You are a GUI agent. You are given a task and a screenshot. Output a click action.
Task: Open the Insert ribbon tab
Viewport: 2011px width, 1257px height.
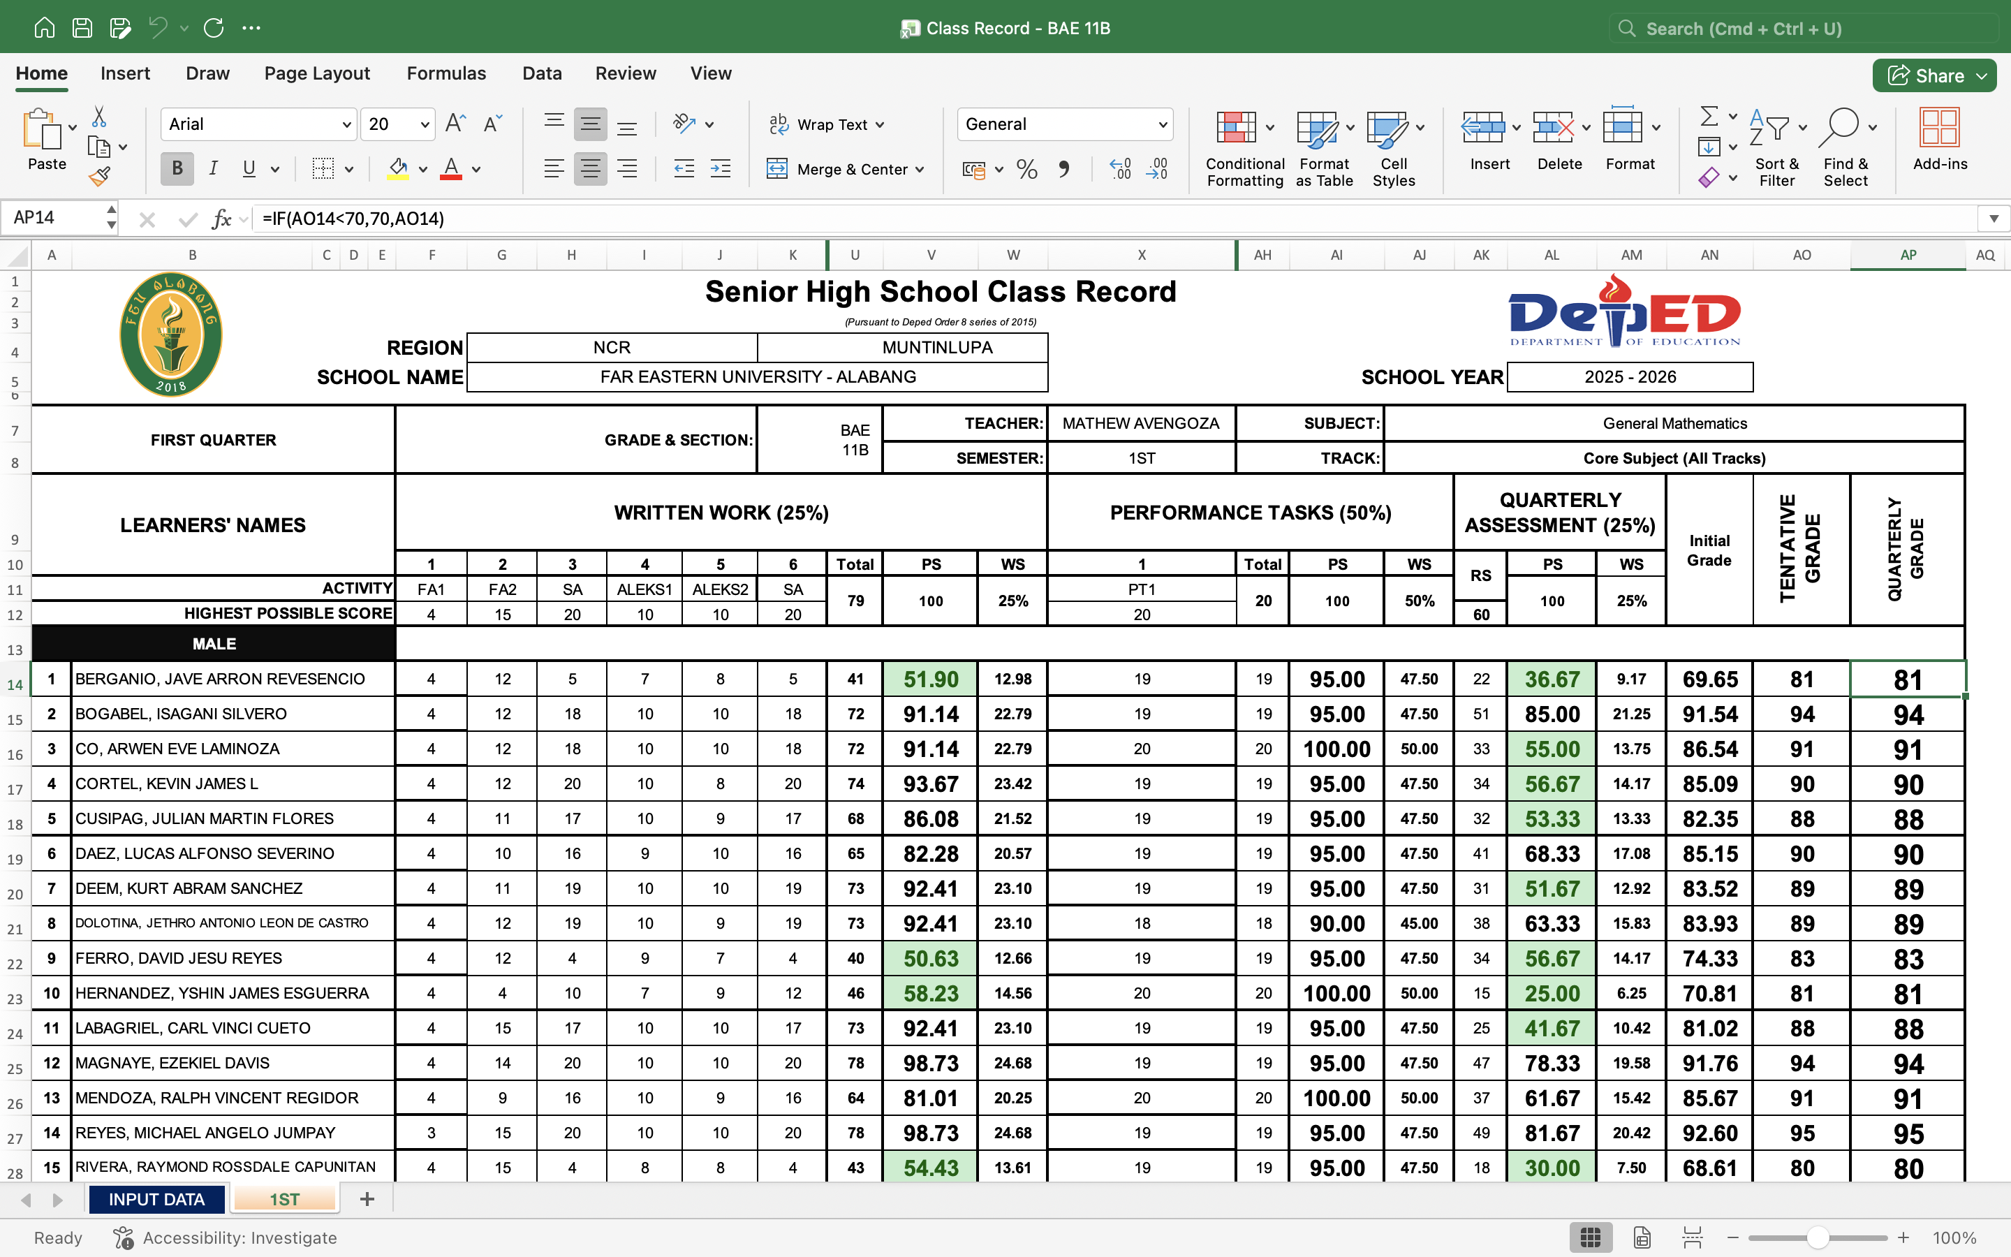(126, 73)
